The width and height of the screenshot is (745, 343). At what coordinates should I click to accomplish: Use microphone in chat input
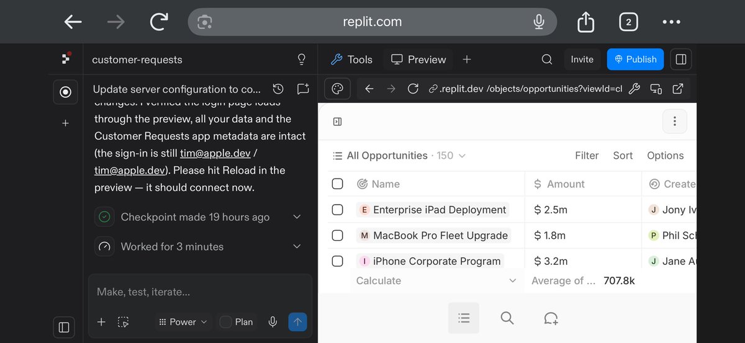(x=272, y=322)
